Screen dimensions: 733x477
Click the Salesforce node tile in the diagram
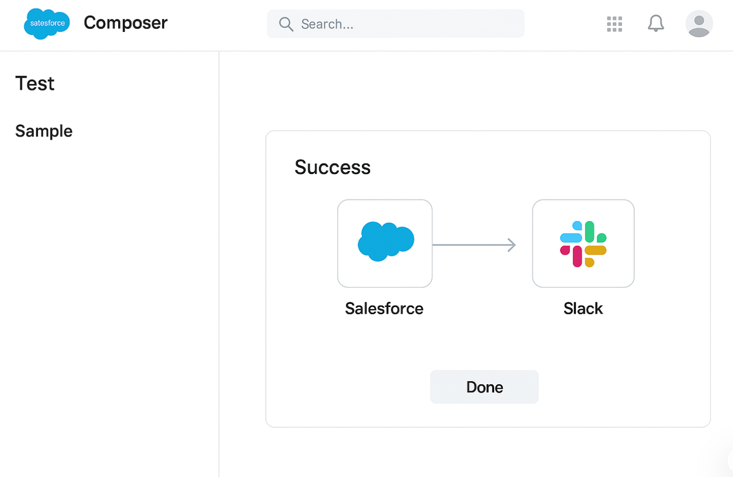click(385, 244)
